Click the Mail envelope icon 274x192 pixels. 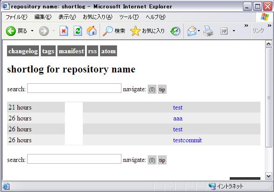(x=192, y=31)
